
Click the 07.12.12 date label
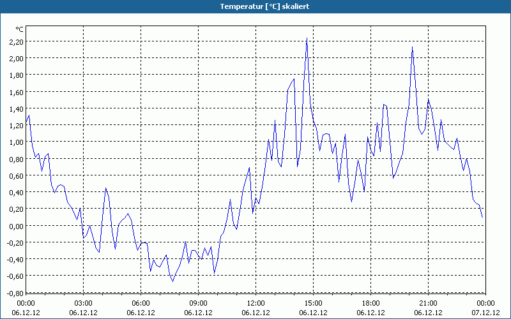[x=485, y=313]
